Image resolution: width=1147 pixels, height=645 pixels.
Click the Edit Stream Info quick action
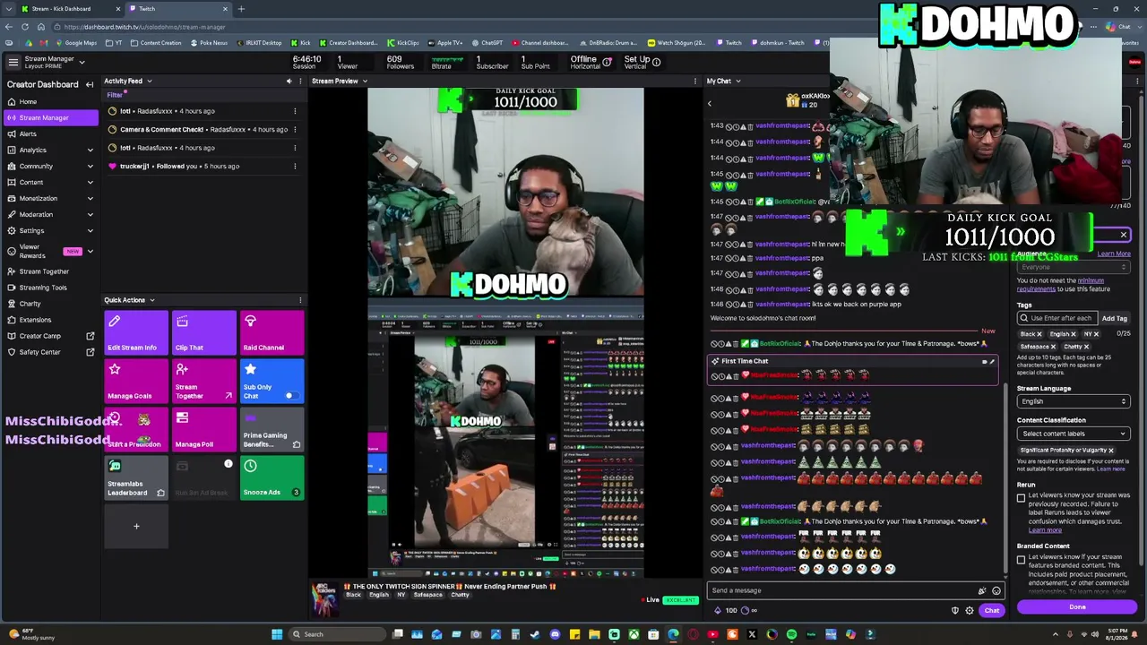[135, 332]
